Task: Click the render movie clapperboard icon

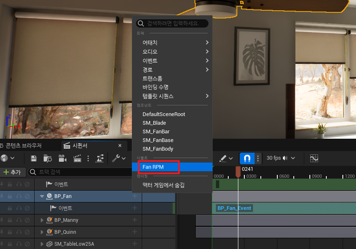Action: point(77,158)
